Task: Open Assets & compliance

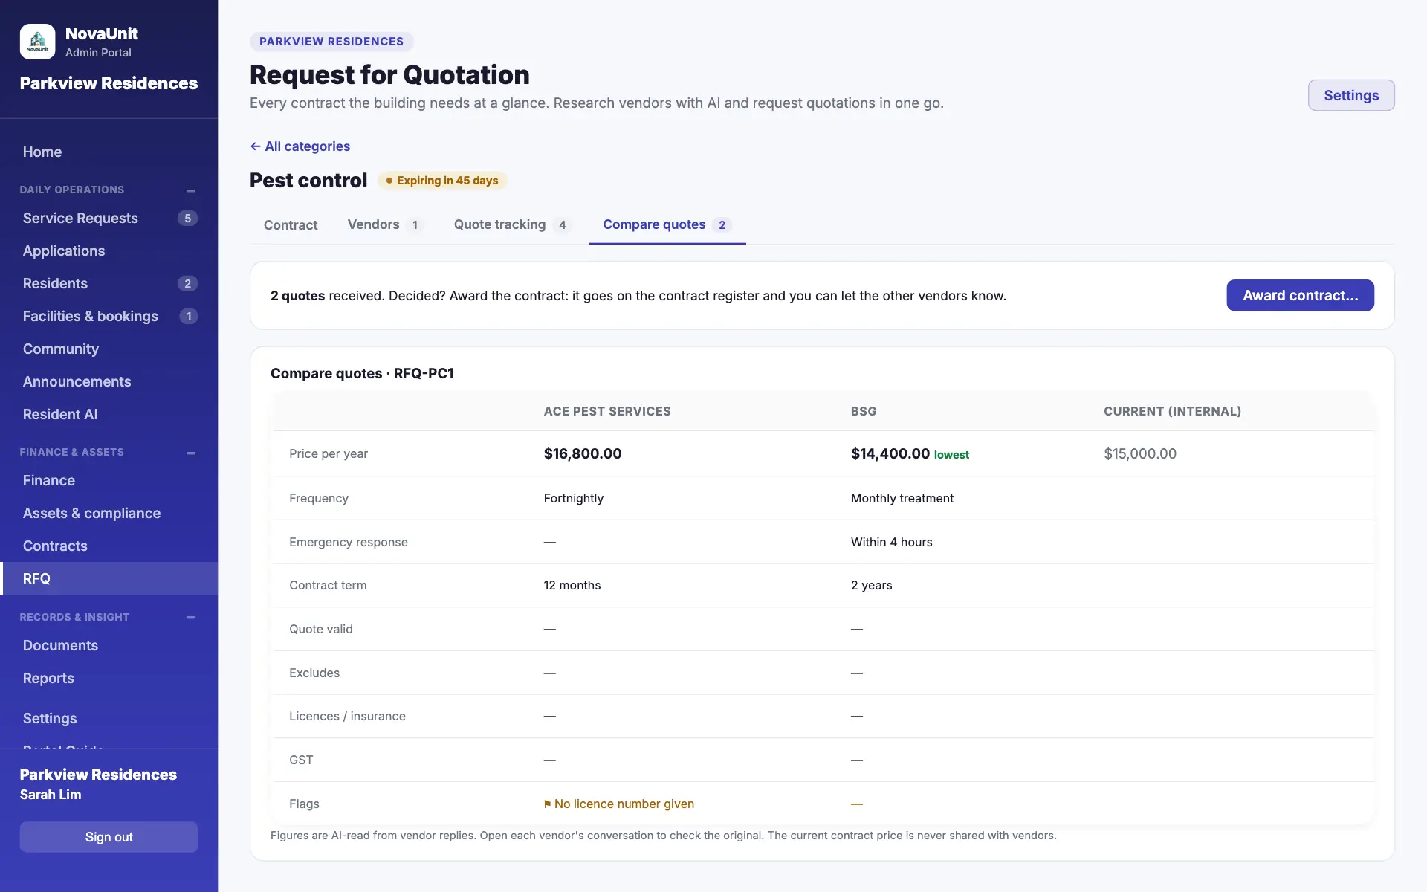Action: pyautogui.click(x=109, y=513)
